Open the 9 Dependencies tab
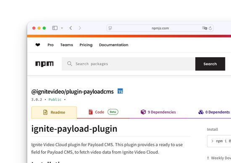231x163 pixels. pyautogui.click(x=158, y=112)
